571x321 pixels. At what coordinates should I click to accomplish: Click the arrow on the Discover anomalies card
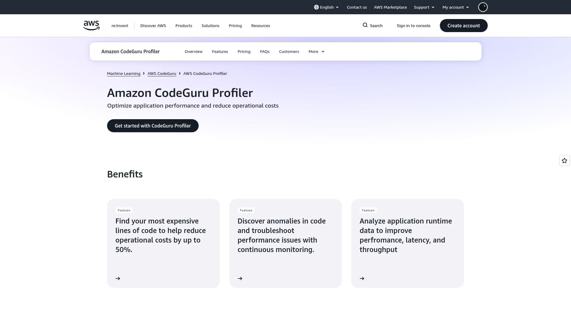(240, 278)
